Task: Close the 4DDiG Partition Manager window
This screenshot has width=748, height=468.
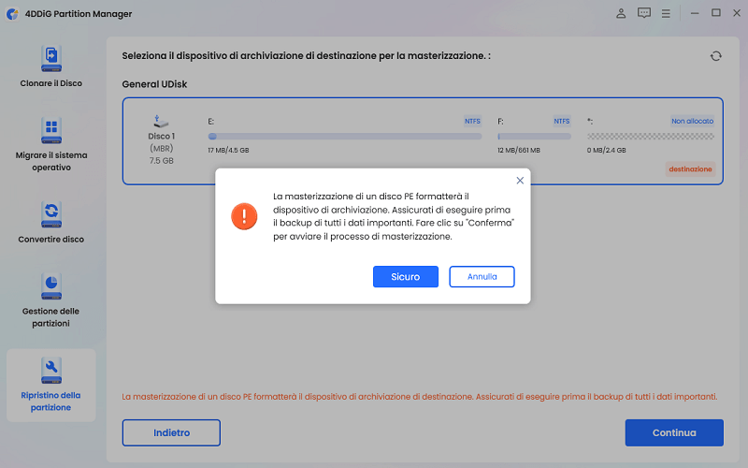Action: tap(737, 13)
